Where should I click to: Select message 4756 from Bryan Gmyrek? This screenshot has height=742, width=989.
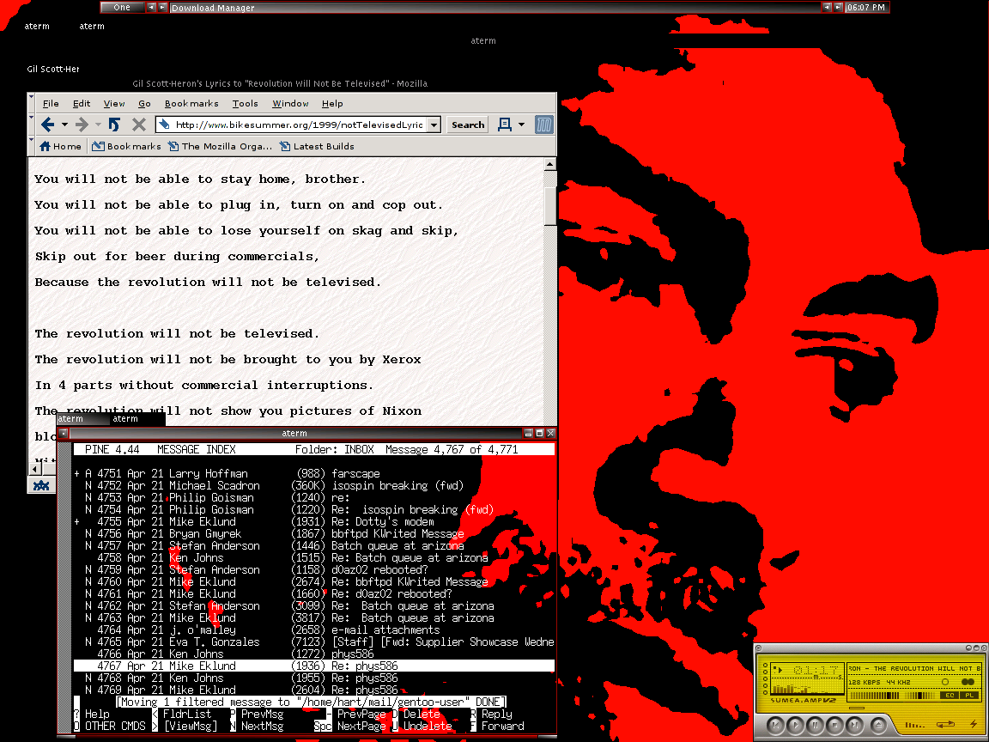314,534
